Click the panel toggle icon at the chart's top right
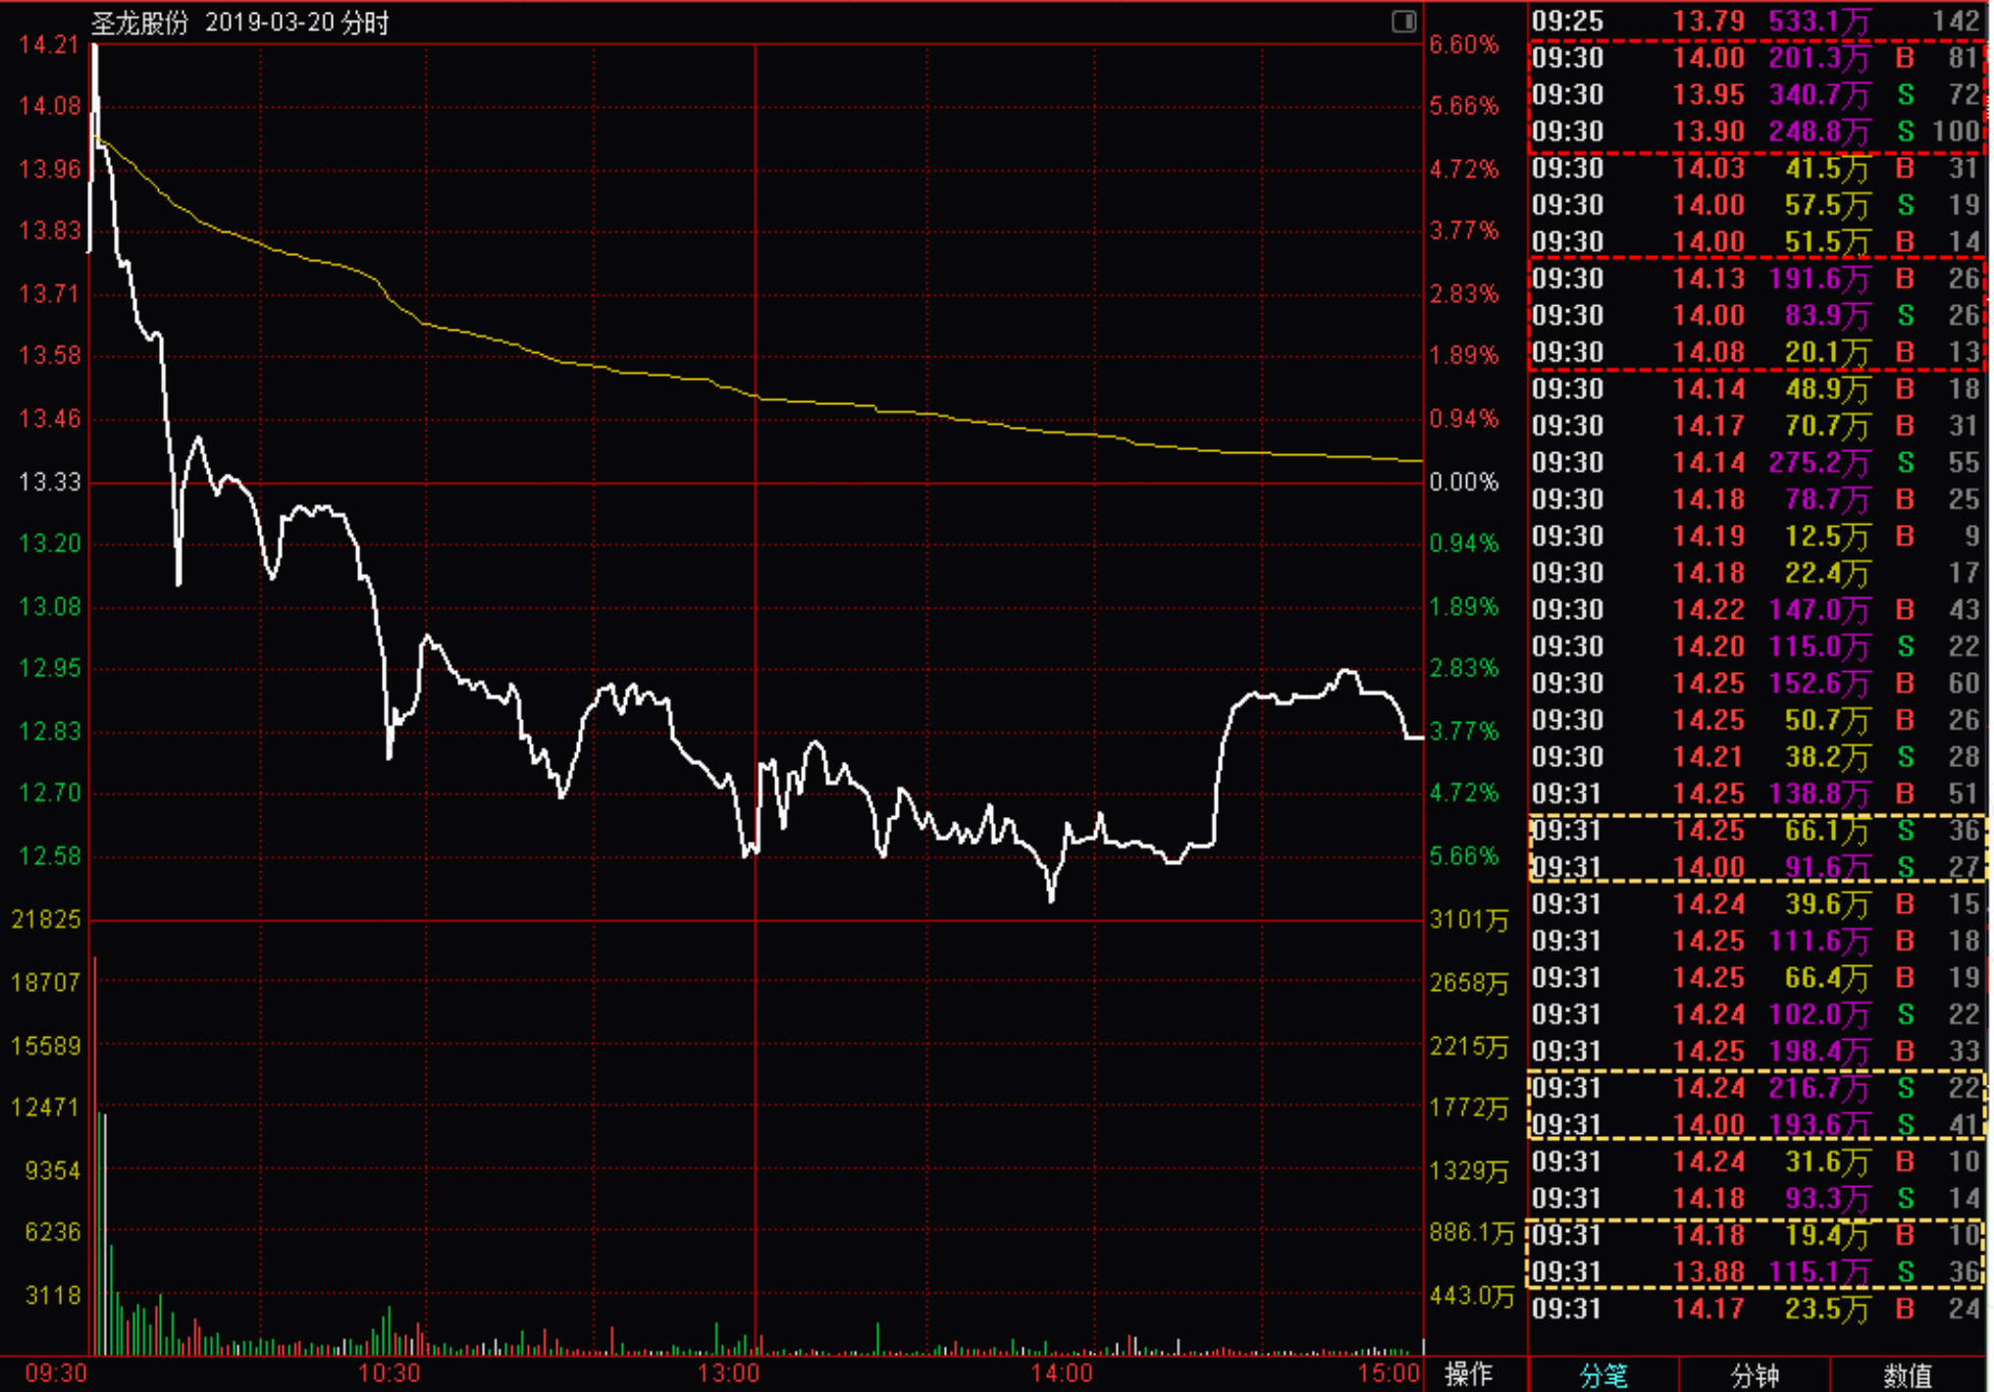This screenshot has width=1994, height=1392. (1404, 22)
